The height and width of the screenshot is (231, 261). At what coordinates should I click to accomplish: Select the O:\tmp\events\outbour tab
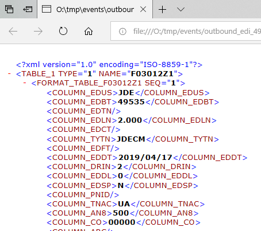95,9
